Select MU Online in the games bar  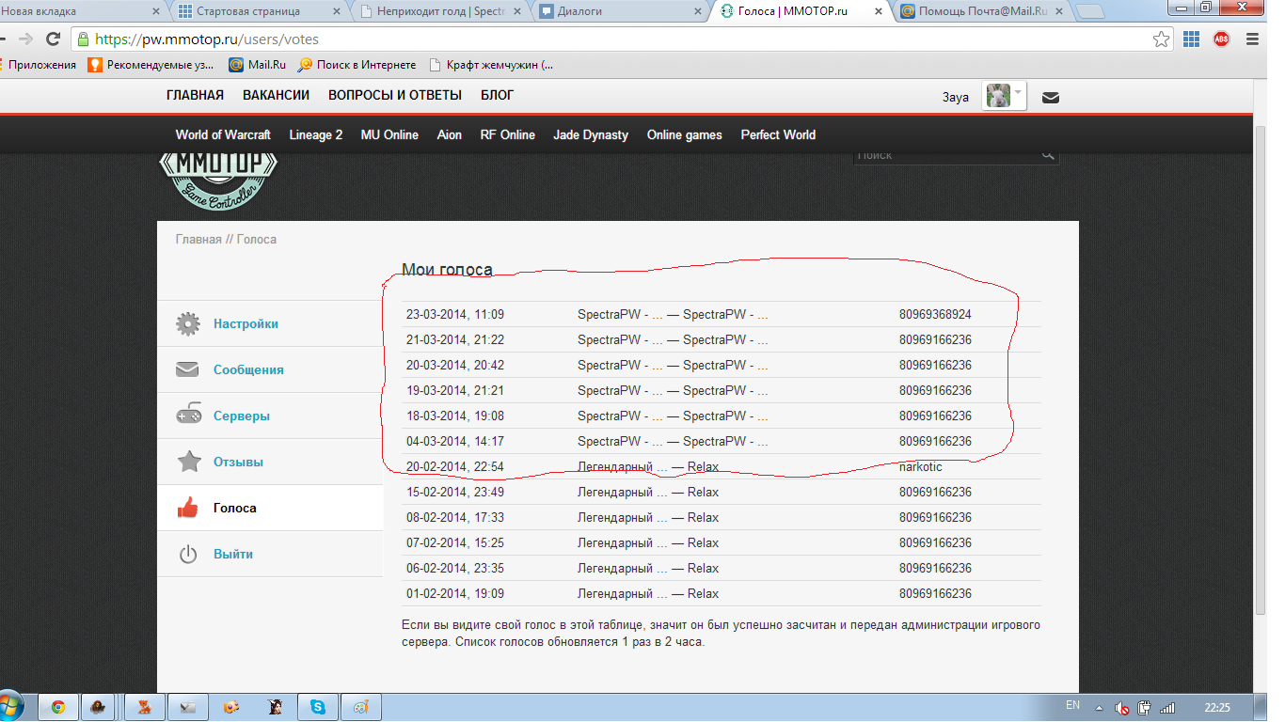389,134
